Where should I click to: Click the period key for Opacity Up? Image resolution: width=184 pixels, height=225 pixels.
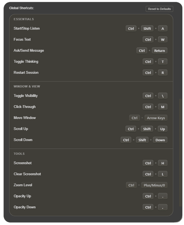point(162,196)
